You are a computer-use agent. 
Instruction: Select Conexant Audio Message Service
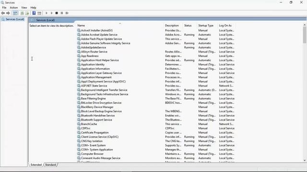(x=101, y=158)
